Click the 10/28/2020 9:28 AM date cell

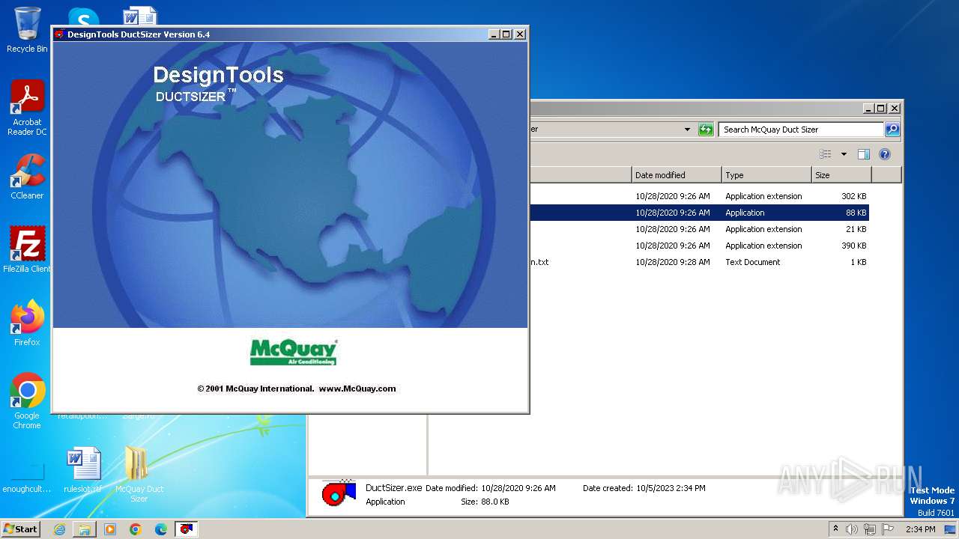click(x=673, y=262)
